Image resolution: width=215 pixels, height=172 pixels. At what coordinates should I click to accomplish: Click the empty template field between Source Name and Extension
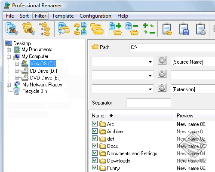pos(193,75)
